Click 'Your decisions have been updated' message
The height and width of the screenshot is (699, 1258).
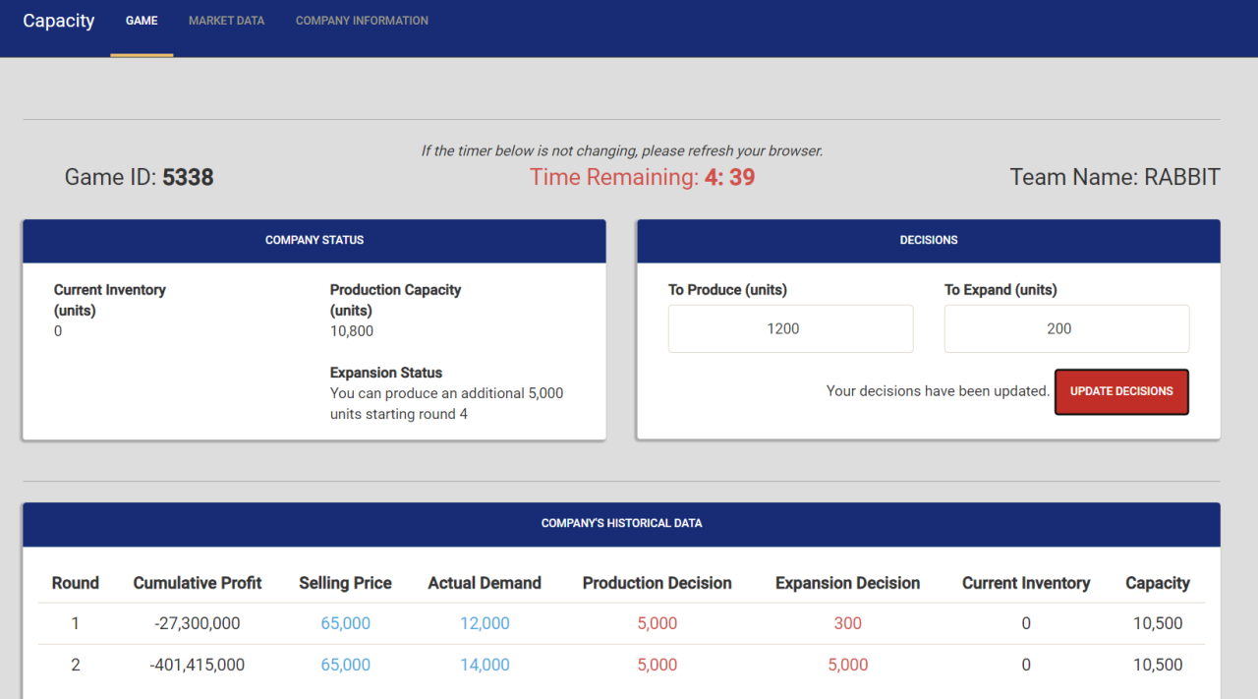pyautogui.click(x=938, y=391)
